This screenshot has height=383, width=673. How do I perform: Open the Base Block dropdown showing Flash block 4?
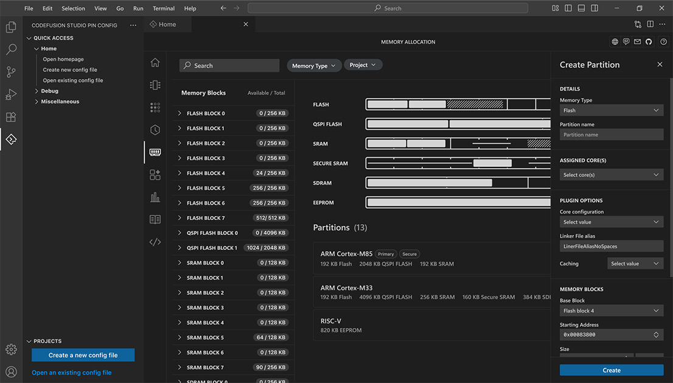(611, 311)
